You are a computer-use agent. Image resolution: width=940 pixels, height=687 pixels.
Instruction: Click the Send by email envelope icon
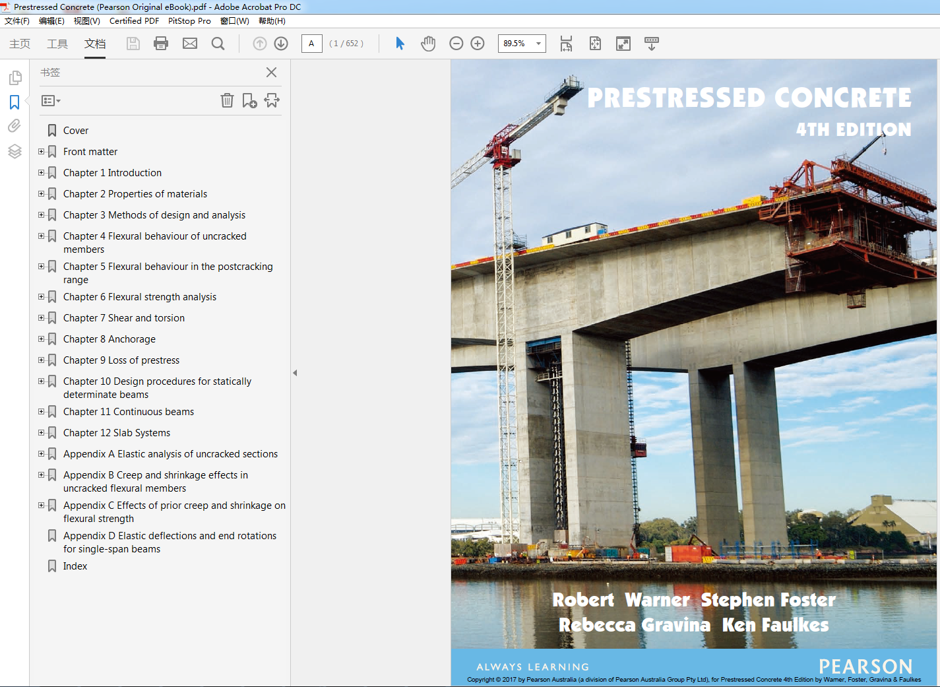(190, 44)
